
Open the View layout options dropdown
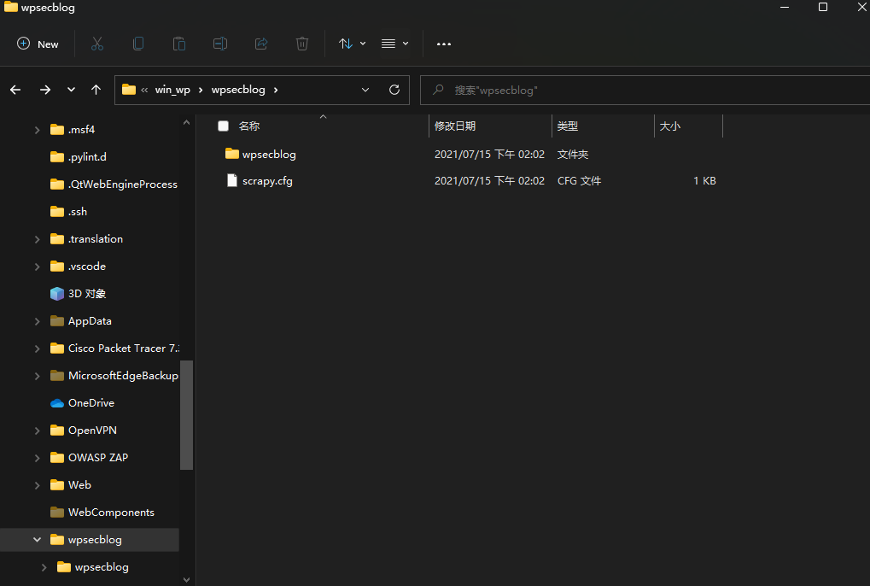point(394,44)
